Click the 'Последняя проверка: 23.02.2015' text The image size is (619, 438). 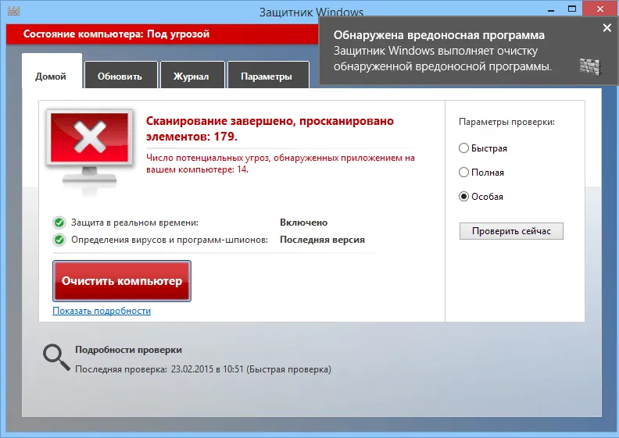[x=203, y=369]
